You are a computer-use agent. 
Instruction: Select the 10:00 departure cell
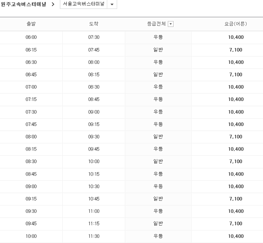(31, 236)
